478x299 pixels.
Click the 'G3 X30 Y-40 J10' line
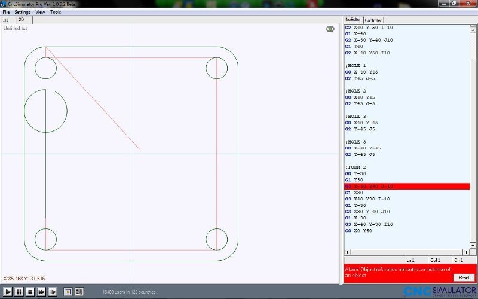367,212
